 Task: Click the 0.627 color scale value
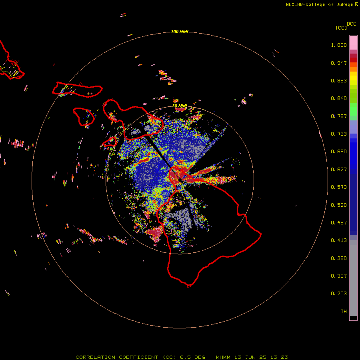pos(339,170)
